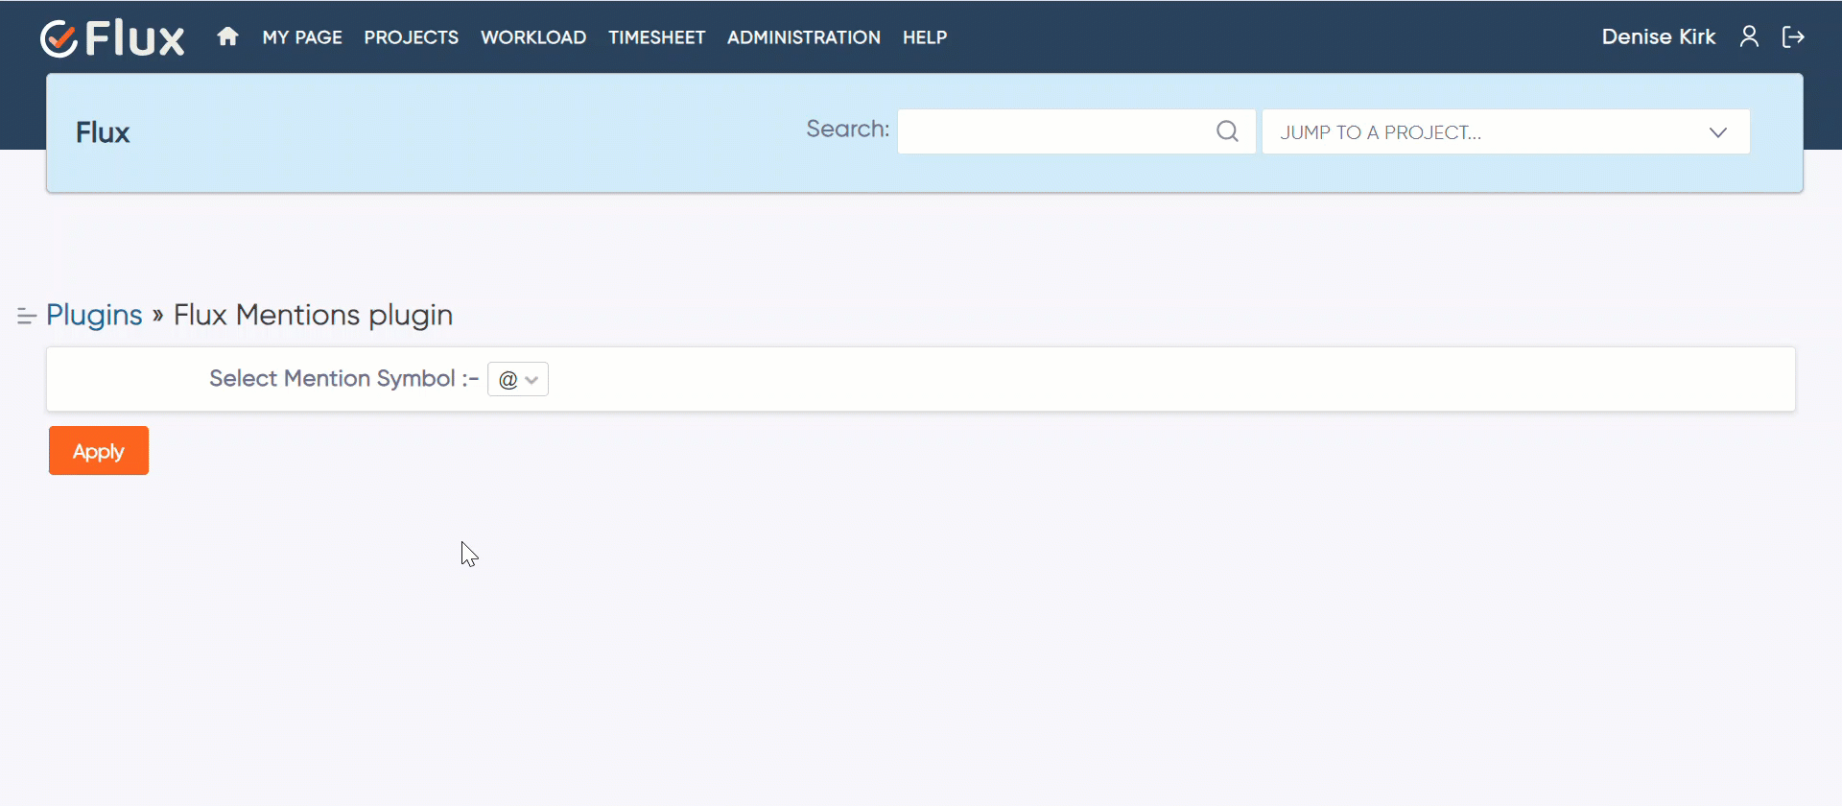
Task: Toggle the sidebar menu icon beside Plugins
Action: [x=26, y=316]
